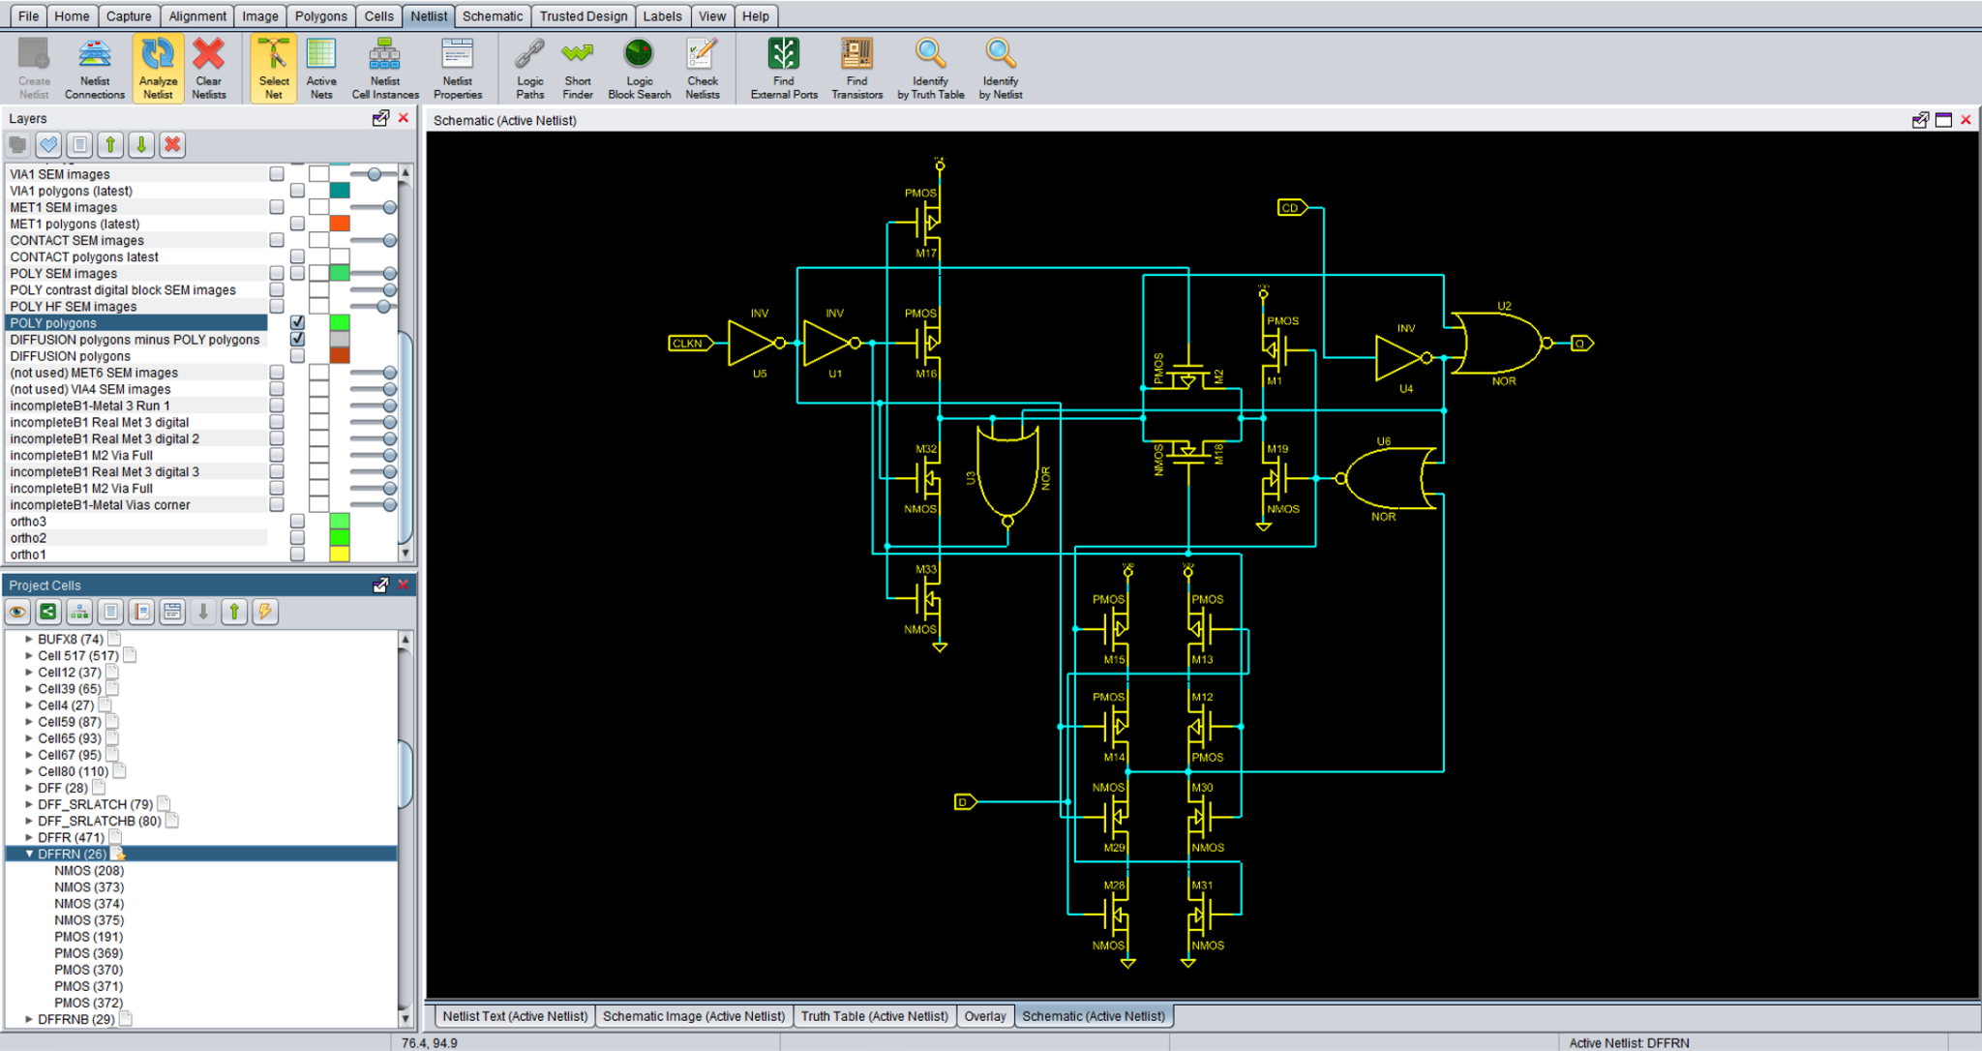The height and width of the screenshot is (1051, 1982).
Task: Switch to the Truth Table tab
Action: (874, 1016)
